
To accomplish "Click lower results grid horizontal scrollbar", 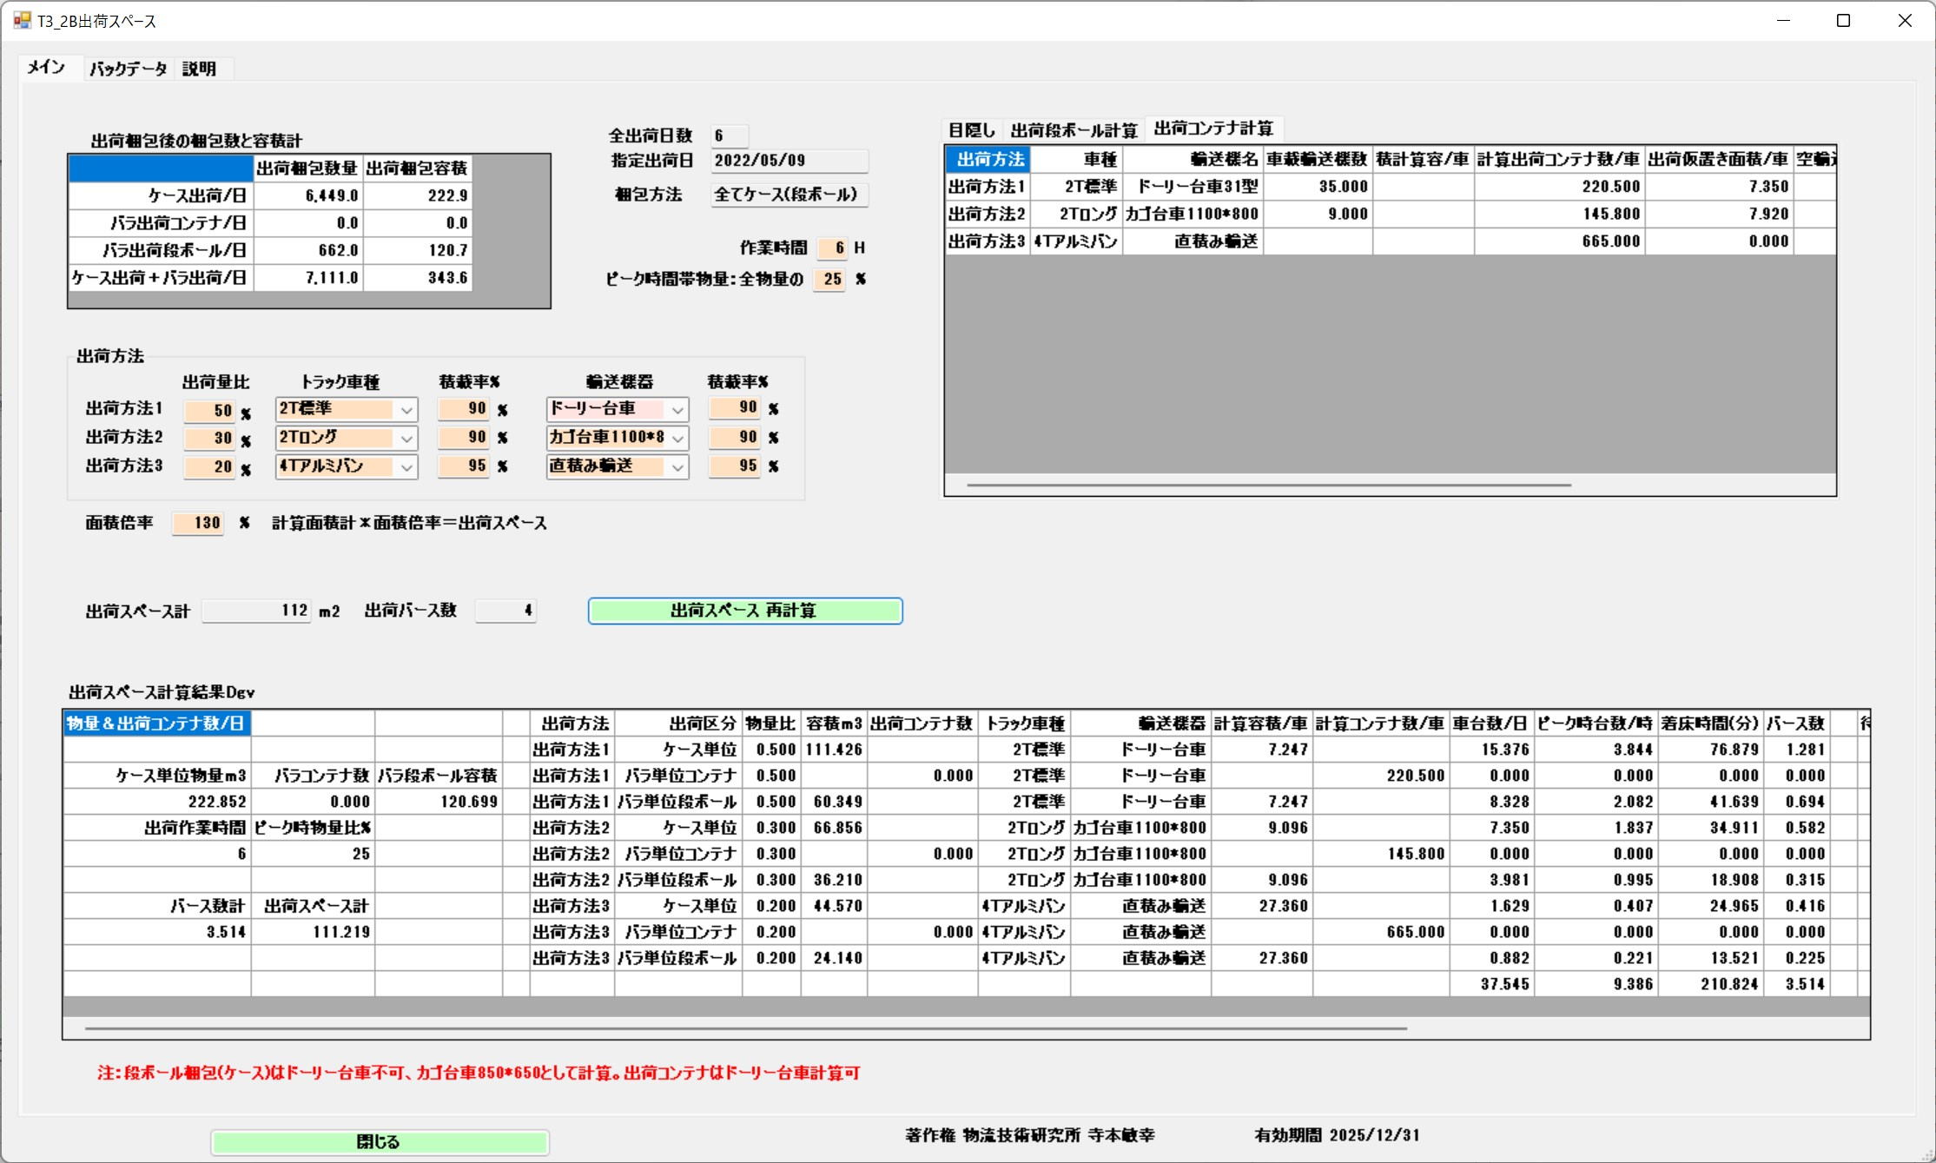I will click(x=745, y=1028).
